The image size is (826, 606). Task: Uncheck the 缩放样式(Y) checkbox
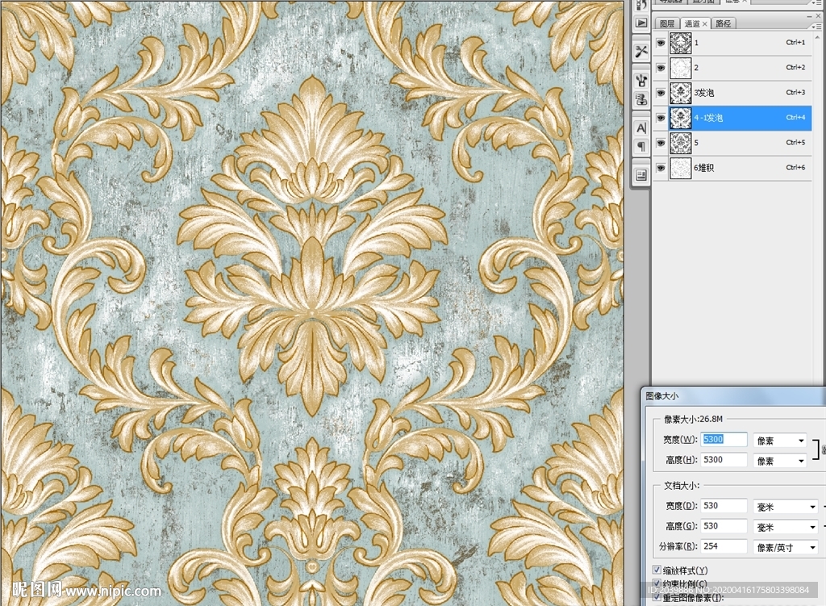657,570
